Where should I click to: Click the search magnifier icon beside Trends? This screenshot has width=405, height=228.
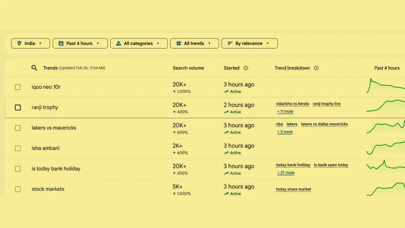pos(34,68)
